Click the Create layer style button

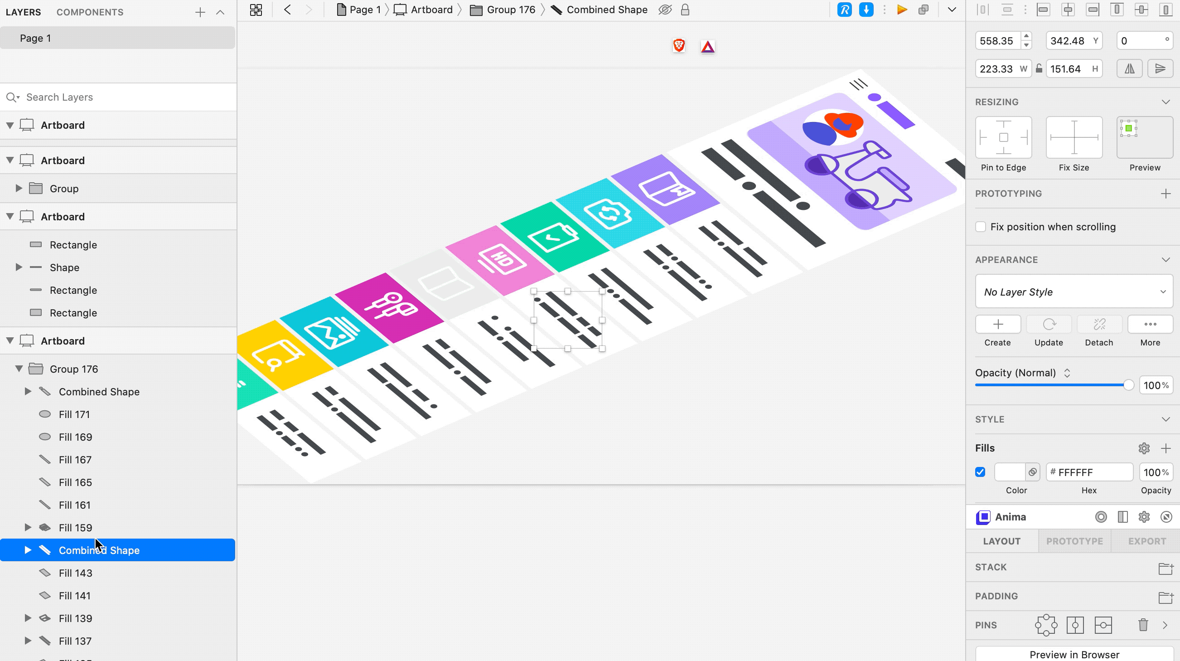pyautogui.click(x=998, y=325)
